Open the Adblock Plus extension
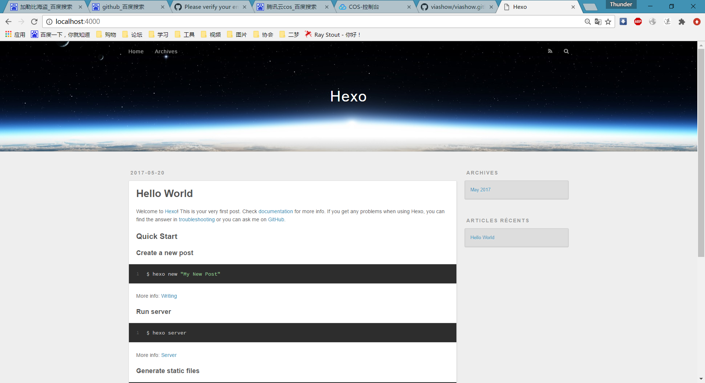The width and height of the screenshot is (705, 383). coord(638,22)
